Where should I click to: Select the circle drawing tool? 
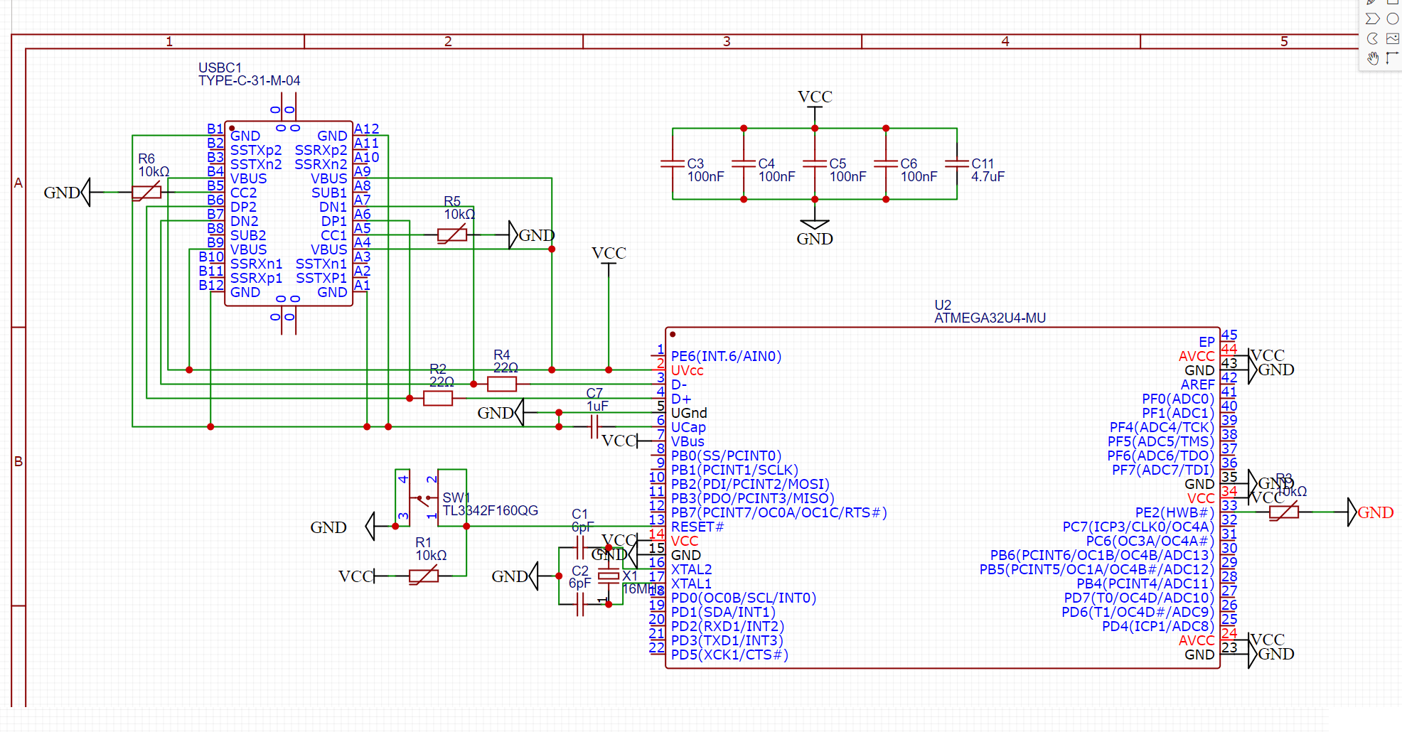click(1392, 19)
